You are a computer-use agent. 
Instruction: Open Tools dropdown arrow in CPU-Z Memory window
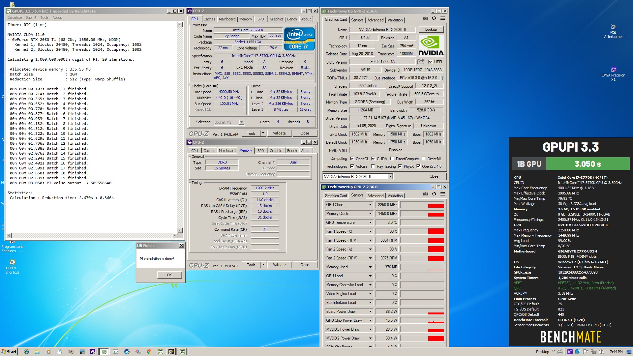[x=263, y=265]
